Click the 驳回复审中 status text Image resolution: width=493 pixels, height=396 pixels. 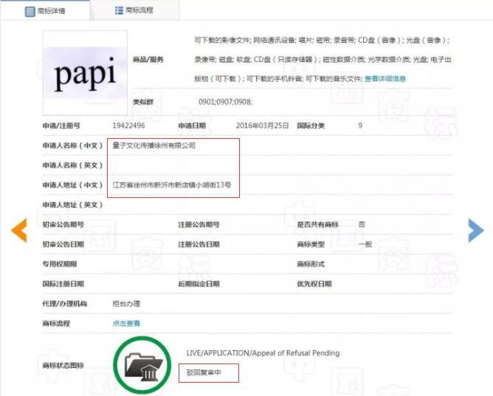point(204,374)
